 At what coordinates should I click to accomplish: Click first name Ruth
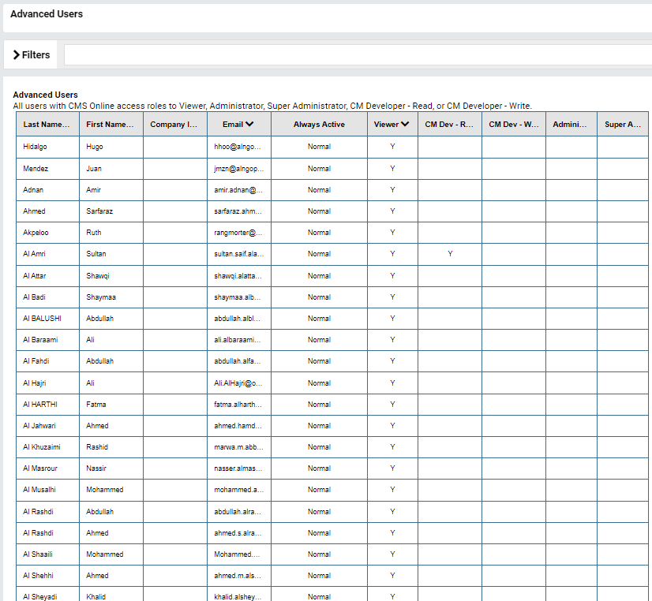pos(94,233)
